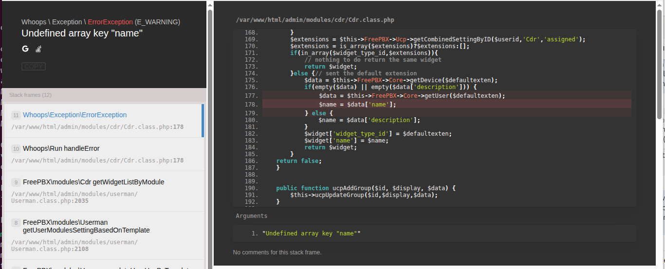
Task: Click the frame number 8 badge
Action: [x=16, y=223]
